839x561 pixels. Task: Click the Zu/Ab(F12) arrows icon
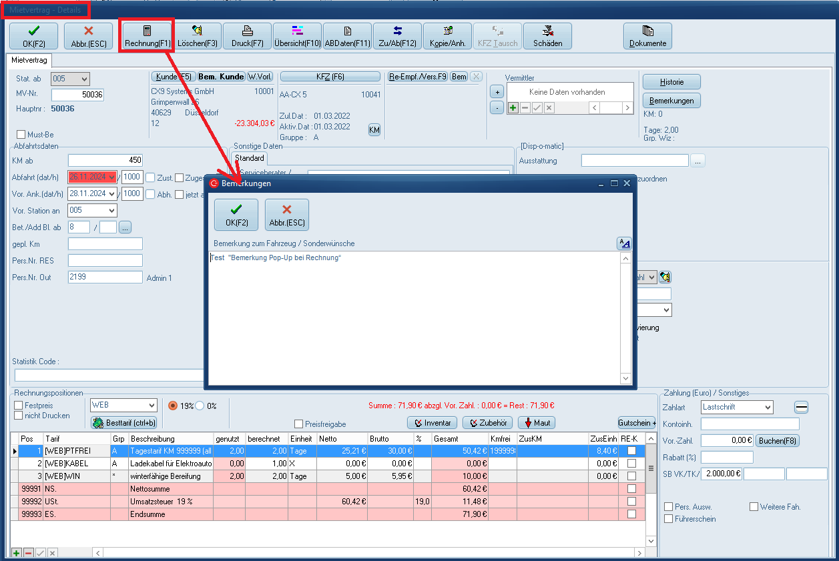coord(397,36)
